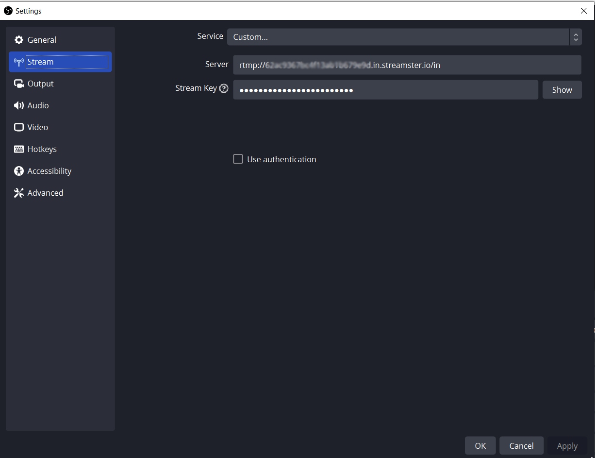Select the Stream antenna icon
The height and width of the screenshot is (458, 595).
(x=18, y=62)
